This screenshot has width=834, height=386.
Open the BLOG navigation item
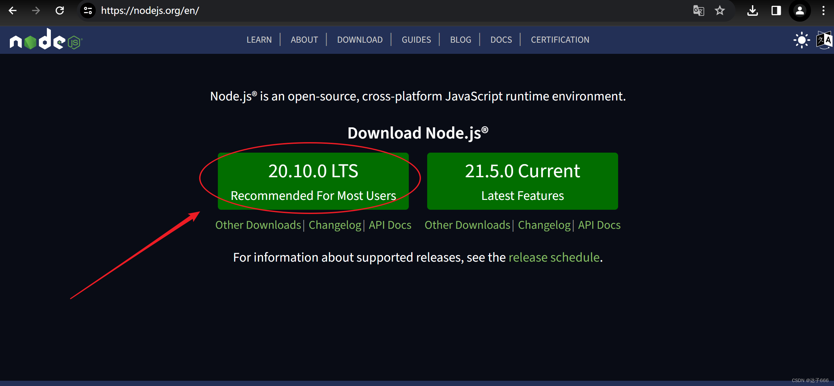[461, 40]
